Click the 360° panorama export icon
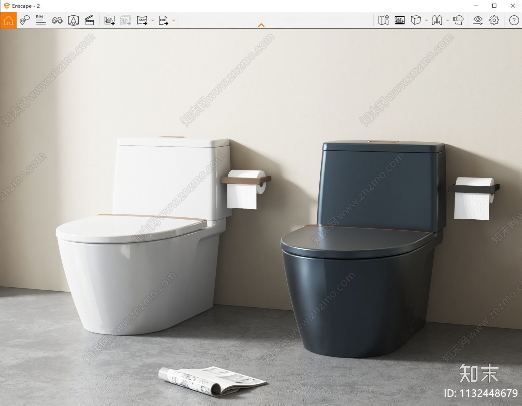 [x=142, y=20]
